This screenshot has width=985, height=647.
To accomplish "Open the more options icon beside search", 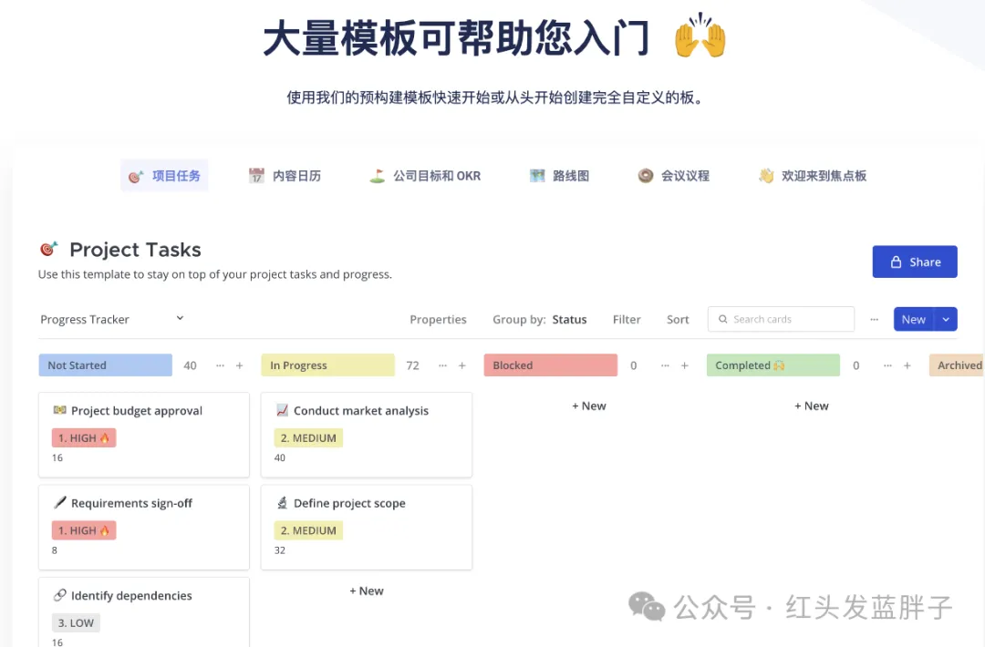I will pos(874,319).
